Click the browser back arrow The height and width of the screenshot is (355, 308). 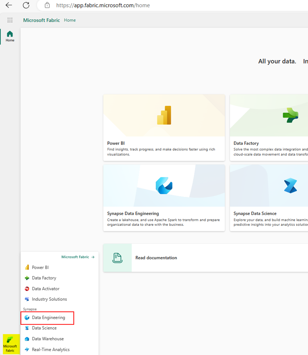tap(9, 5)
